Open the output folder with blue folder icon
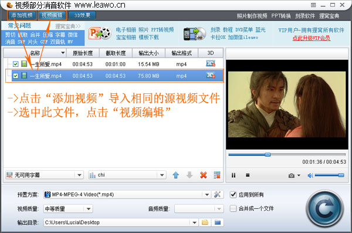Screen dimensions: 352x233 tap(218, 222)
